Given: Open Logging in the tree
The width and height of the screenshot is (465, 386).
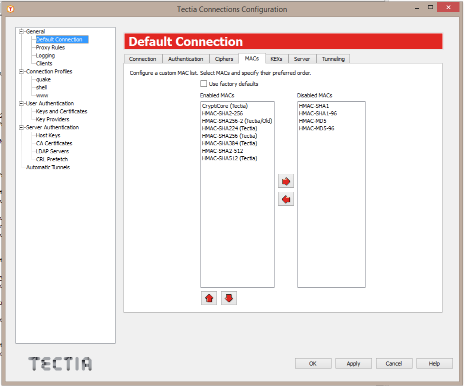Looking at the screenshot, I should click(x=45, y=55).
